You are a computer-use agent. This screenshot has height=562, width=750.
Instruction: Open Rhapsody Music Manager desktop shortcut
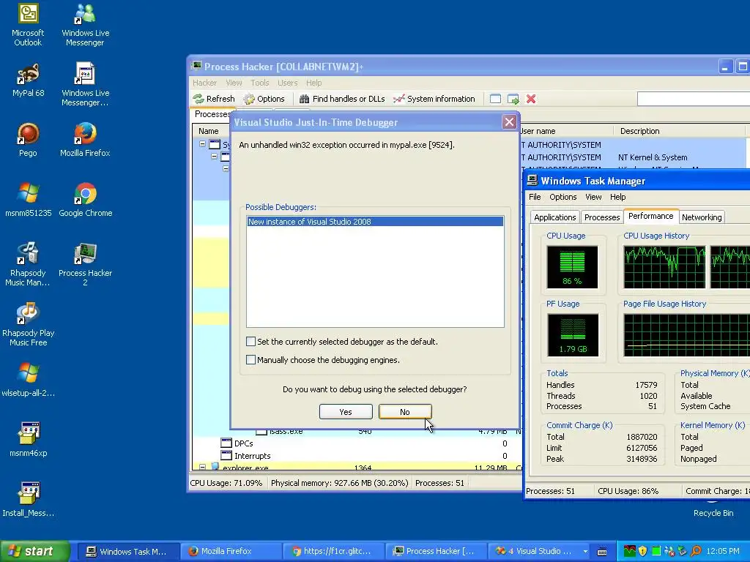pyautogui.click(x=28, y=264)
